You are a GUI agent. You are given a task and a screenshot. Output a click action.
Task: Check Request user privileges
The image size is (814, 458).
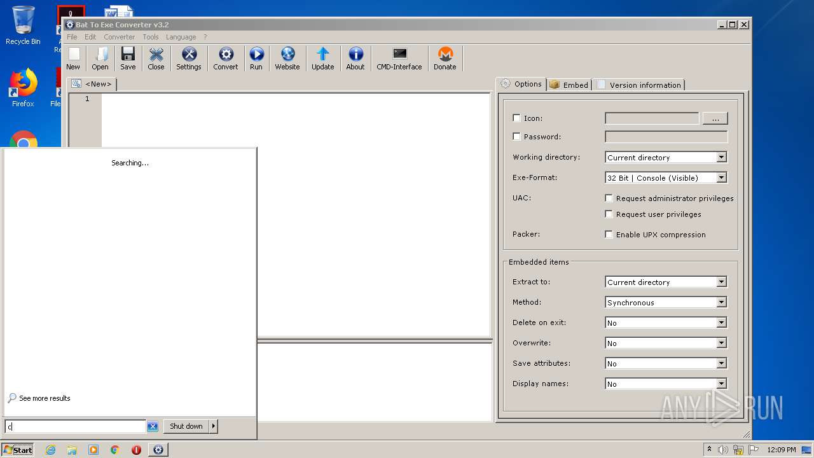pos(609,214)
